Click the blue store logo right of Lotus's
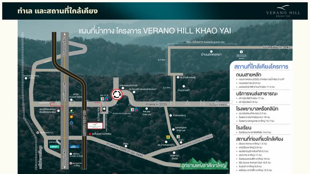 coord(74,147)
